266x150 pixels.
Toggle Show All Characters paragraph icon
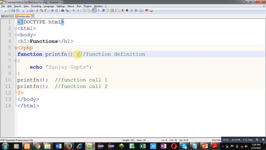pos(99,10)
